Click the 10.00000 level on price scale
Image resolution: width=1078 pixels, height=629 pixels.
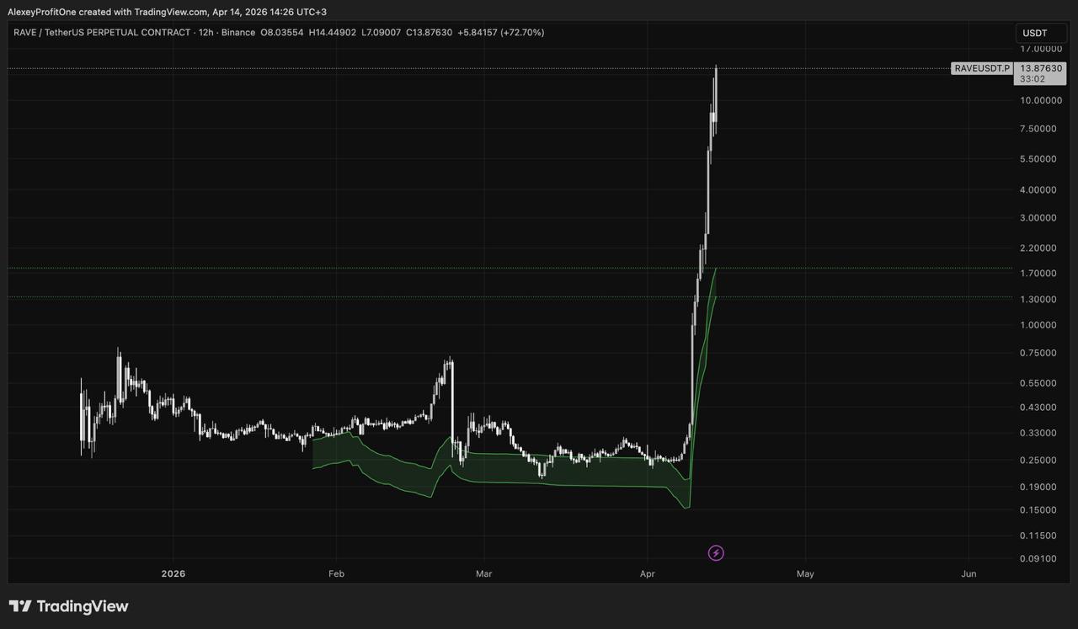pos(1040,101)
